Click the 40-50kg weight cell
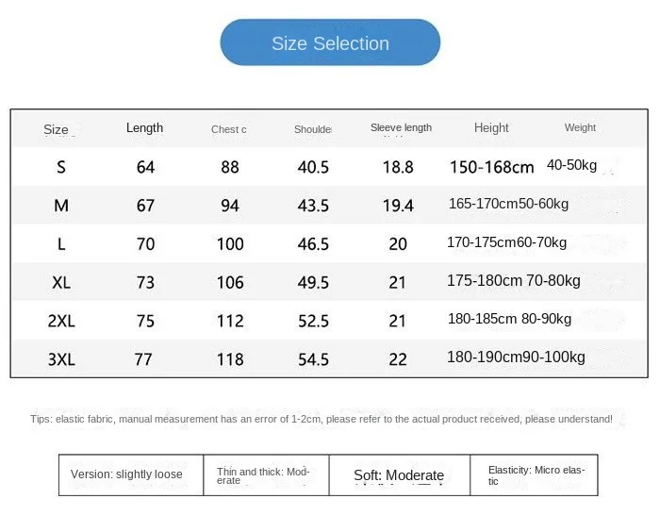The image size is (660, 532). tap(571, 165)
